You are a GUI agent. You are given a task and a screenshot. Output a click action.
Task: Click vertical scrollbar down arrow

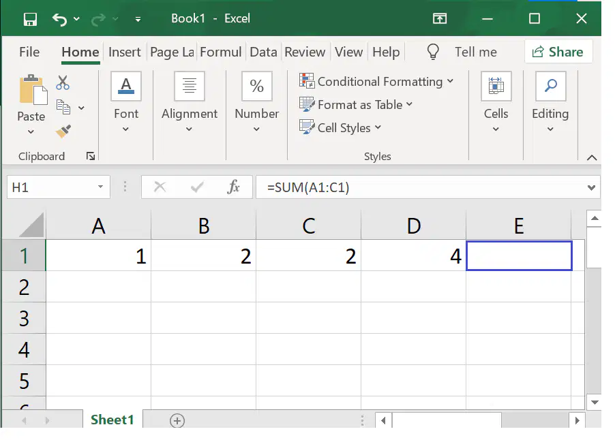tap(595, 403)
